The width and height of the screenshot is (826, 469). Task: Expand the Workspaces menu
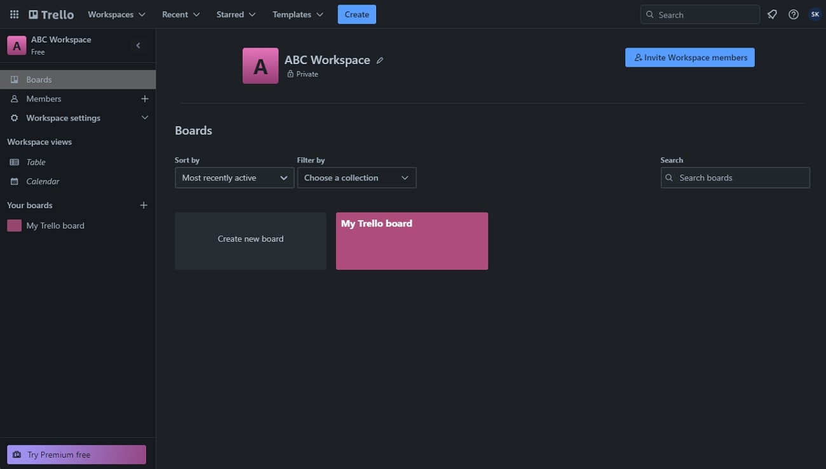point(116,14)
